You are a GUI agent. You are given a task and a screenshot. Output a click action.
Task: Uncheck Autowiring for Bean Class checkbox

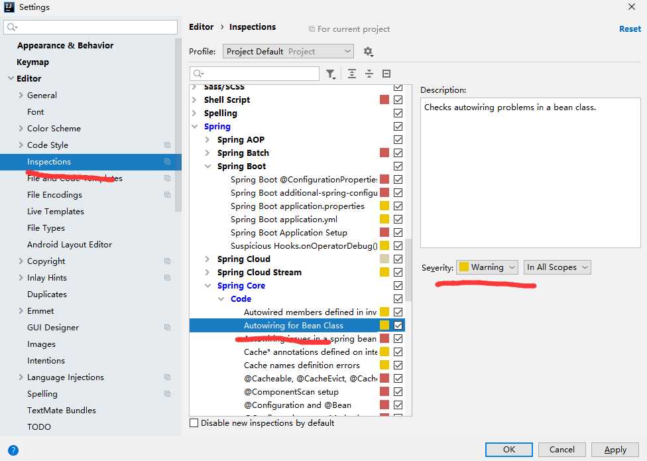coord(398,325)
